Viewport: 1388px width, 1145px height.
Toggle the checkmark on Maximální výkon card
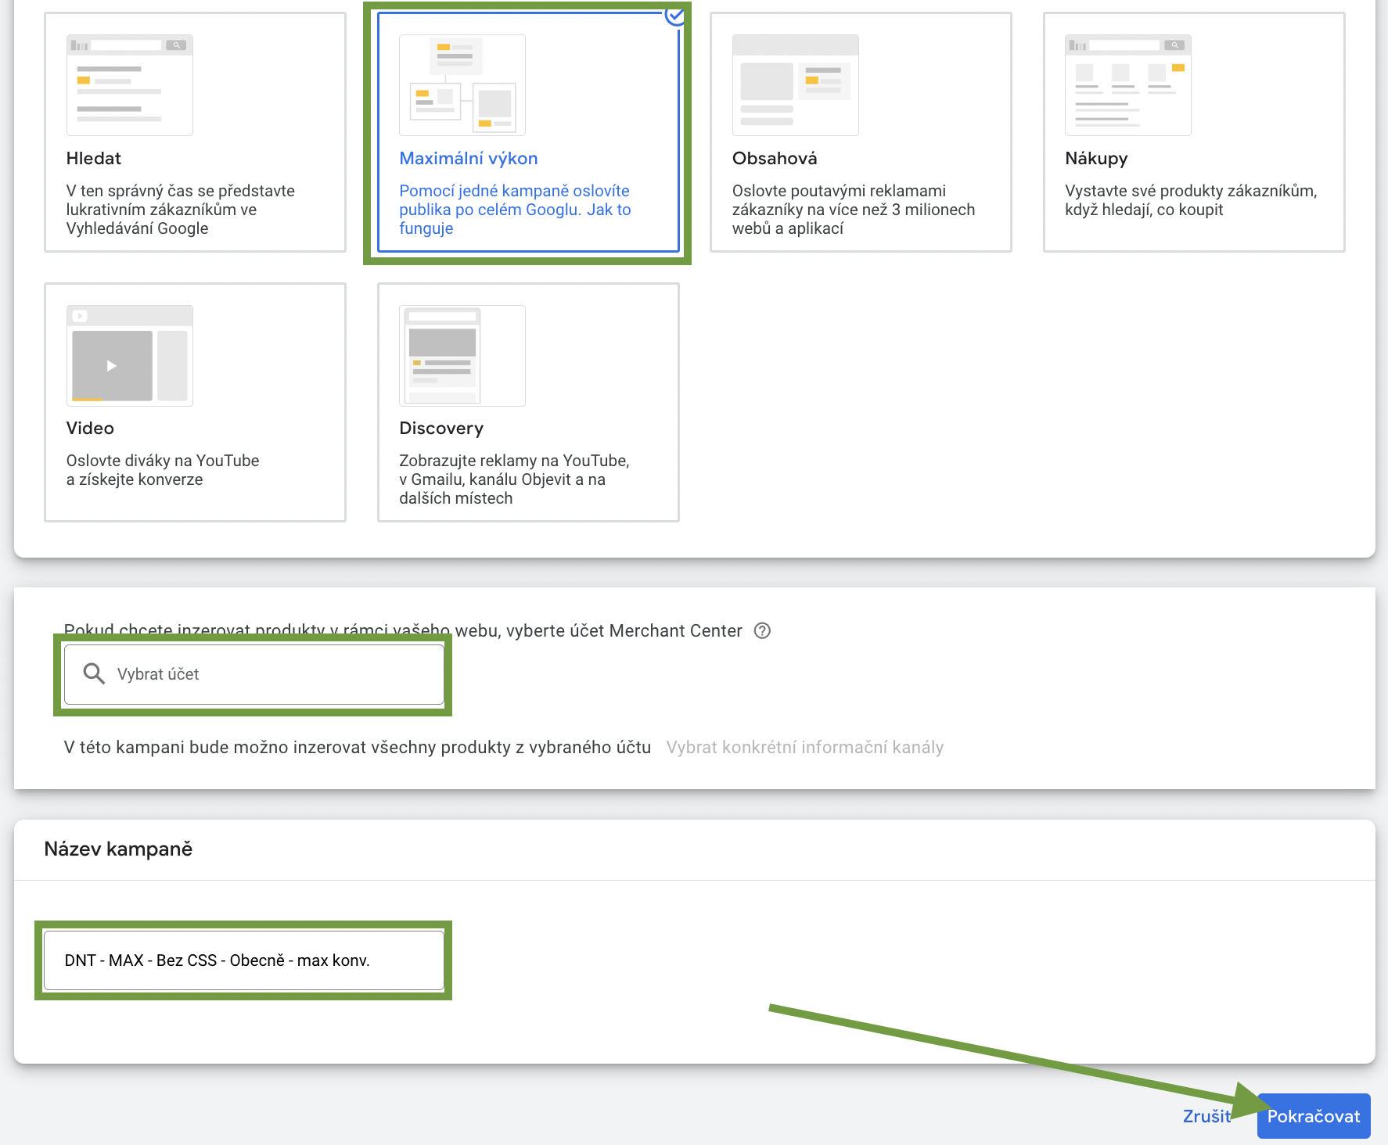674,16
